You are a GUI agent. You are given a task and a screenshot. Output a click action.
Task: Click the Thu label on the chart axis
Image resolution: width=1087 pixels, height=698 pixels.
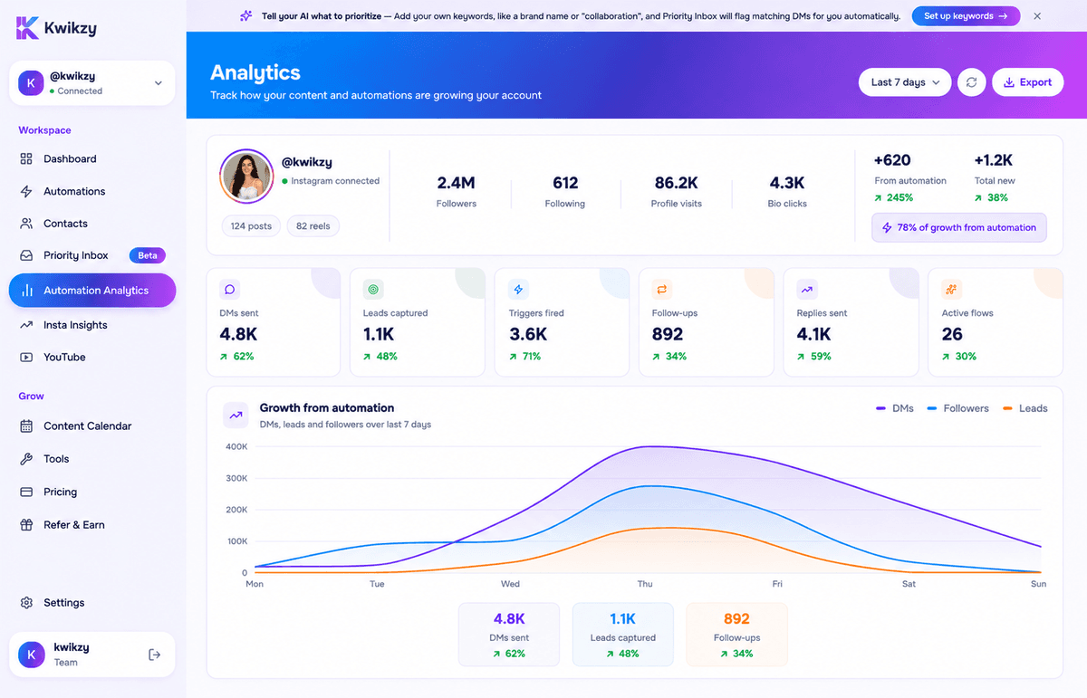click(645, 584)
